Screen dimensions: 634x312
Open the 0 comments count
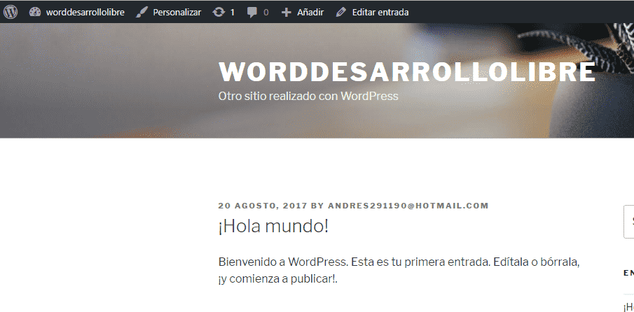tap(266, 13)
